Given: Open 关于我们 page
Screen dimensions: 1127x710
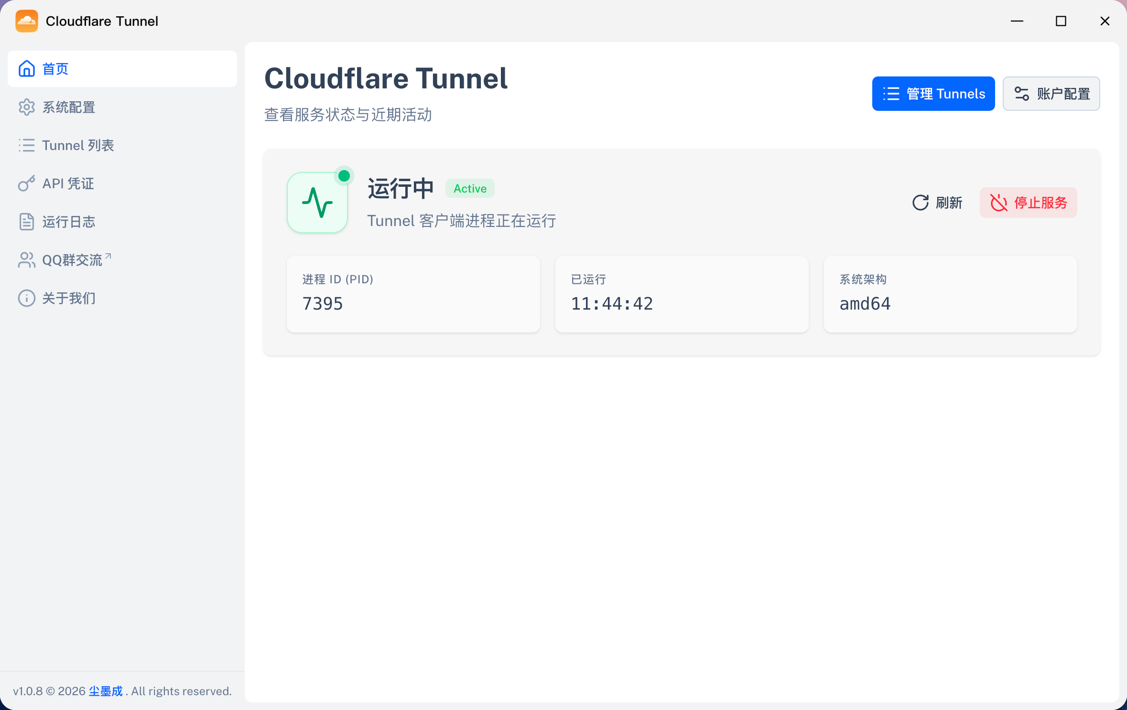Looking at the screenshot, I should pyautogui.click(x=122, y=298).
